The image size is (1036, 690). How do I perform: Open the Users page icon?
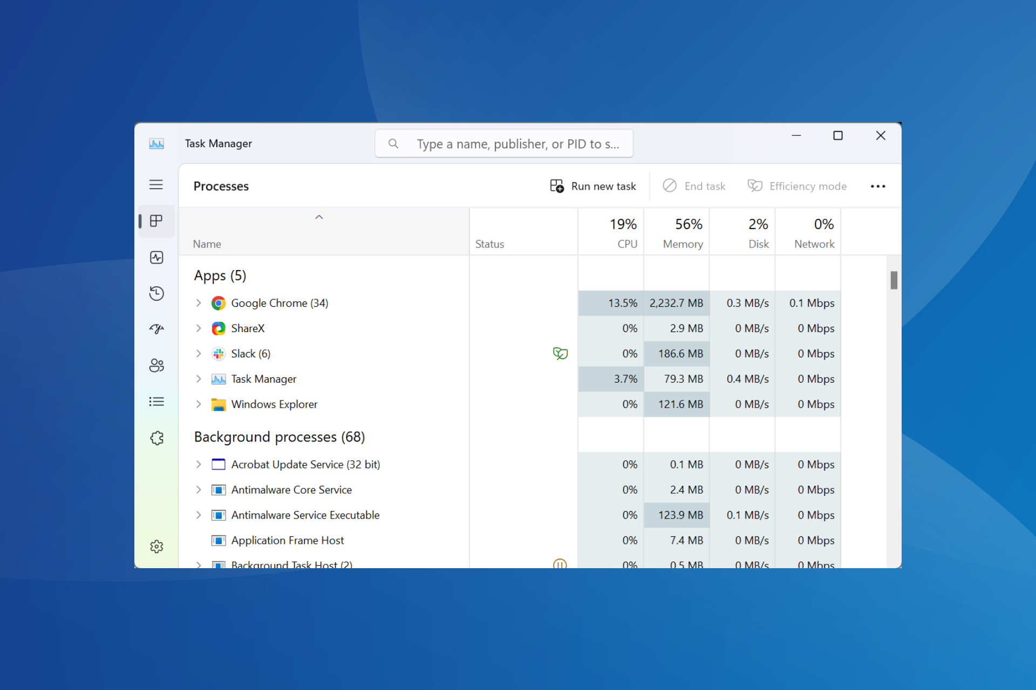[156, 365]
